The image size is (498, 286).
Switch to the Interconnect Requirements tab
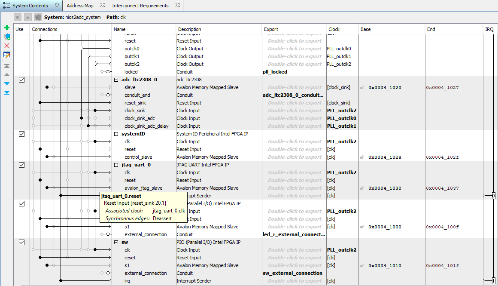click(140, 6)
